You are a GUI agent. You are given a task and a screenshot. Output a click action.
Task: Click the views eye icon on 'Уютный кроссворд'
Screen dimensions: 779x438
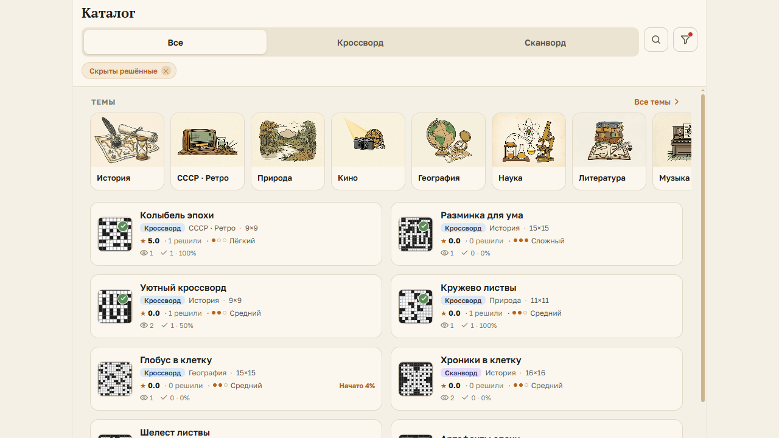(144, 325)
